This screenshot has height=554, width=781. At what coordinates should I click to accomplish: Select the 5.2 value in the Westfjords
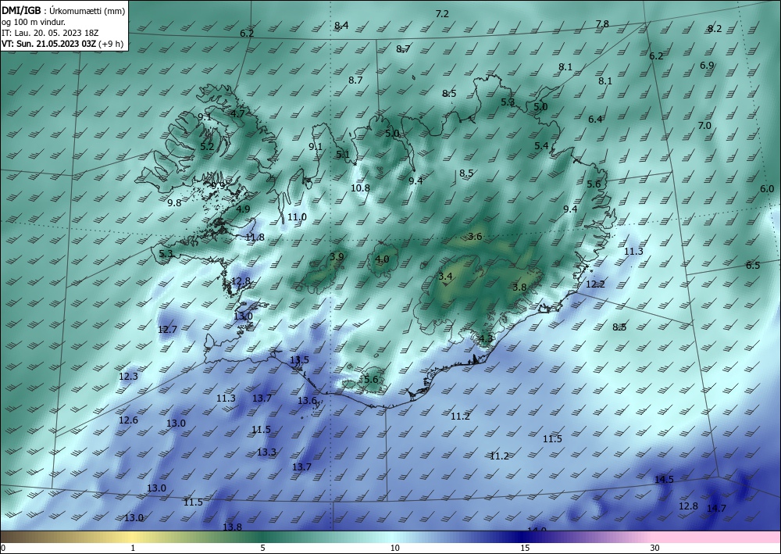tap(207, 146)
